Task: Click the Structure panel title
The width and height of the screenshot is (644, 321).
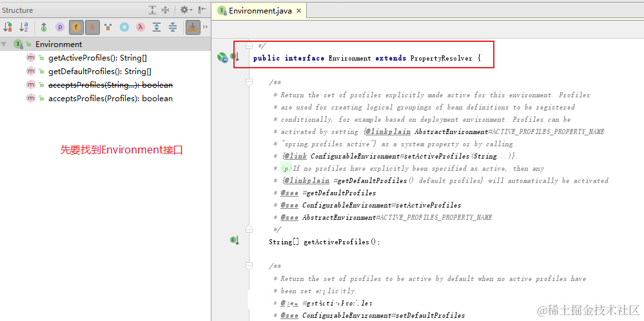Action: click(17, 10)
